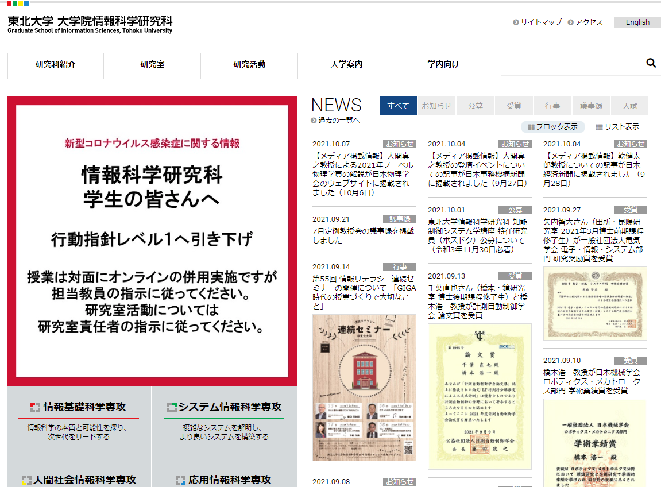Open 橋本浩一教授 日本機械学会 award article
Image resolution: width=661 pixels, height=487 pixels.
[592, 381]
